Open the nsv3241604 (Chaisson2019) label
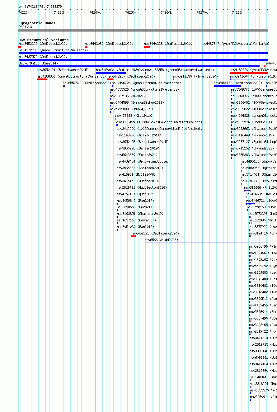The height and width of the screenshot is (412, 277). [253, 76]
